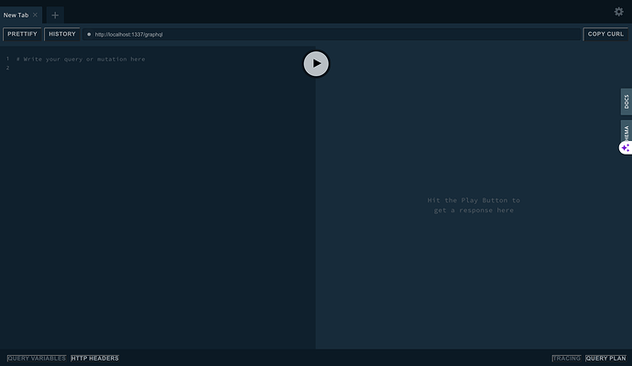The image size is (632, 366).
Task: Click the purple sparkle icon
Action: click(x=626, y=147)
